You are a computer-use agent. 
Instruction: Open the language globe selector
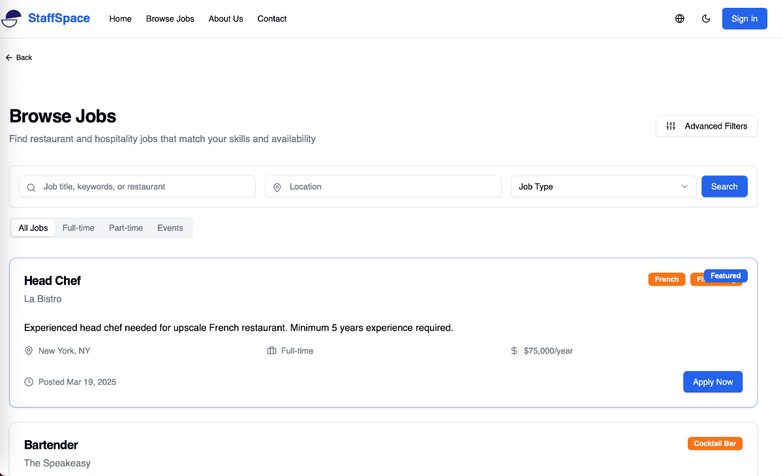[680, 19]
